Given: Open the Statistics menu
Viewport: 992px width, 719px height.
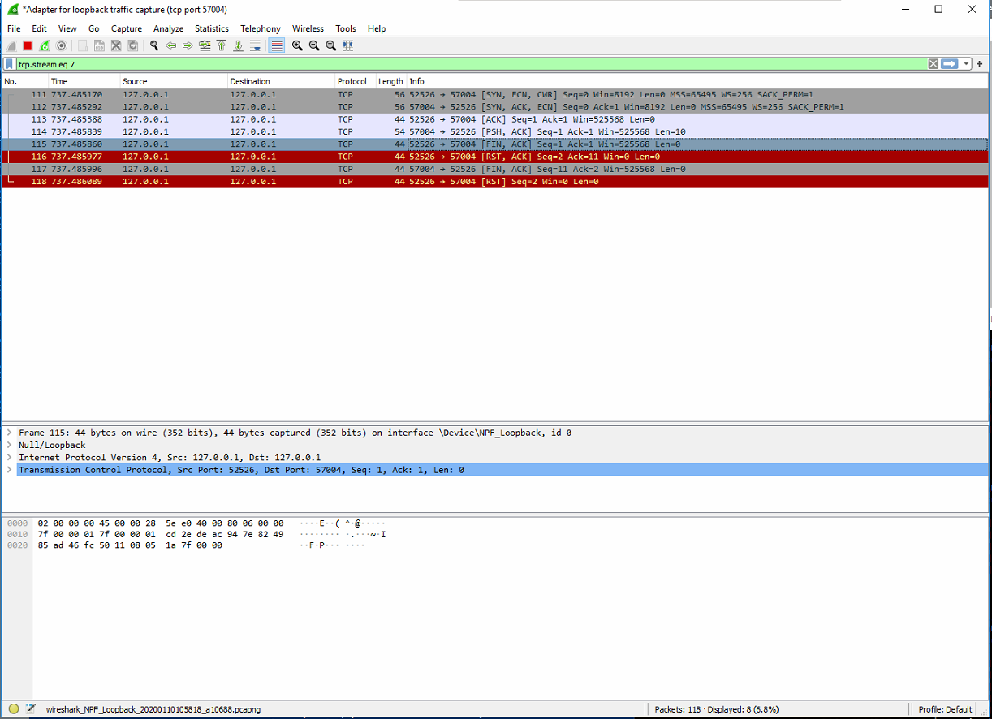Looking at the screenshot, I should click(211, 28).
